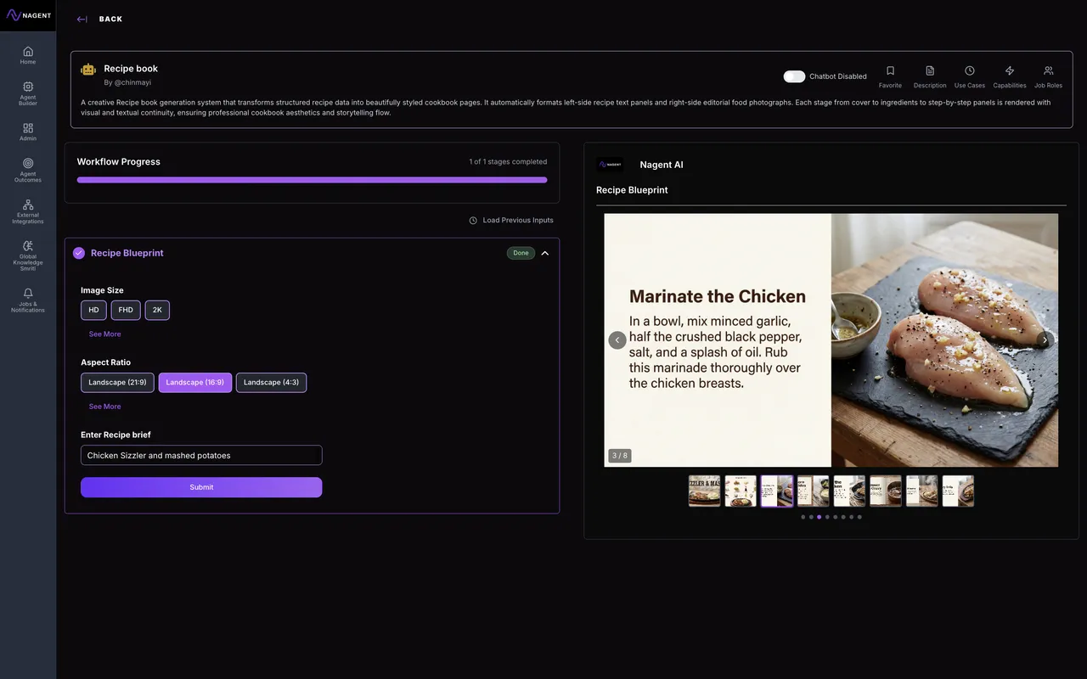1087x679 pixels.
Task: Open Job Roles people icon
Action: point(1048,71)
